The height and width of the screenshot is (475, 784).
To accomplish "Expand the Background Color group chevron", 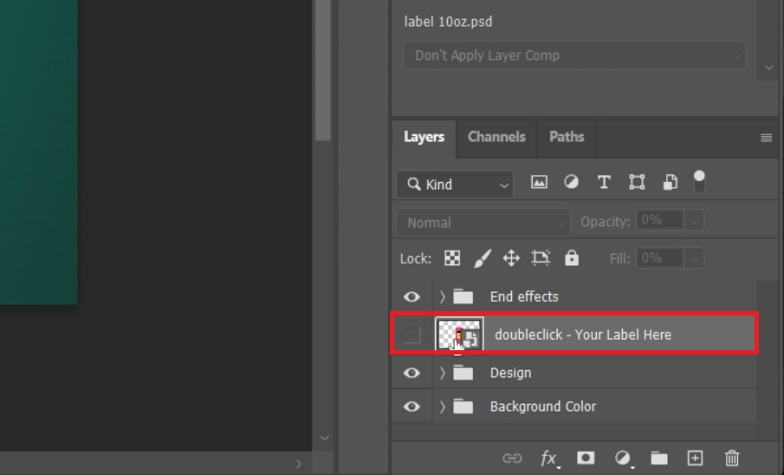I will pos(442,407).
